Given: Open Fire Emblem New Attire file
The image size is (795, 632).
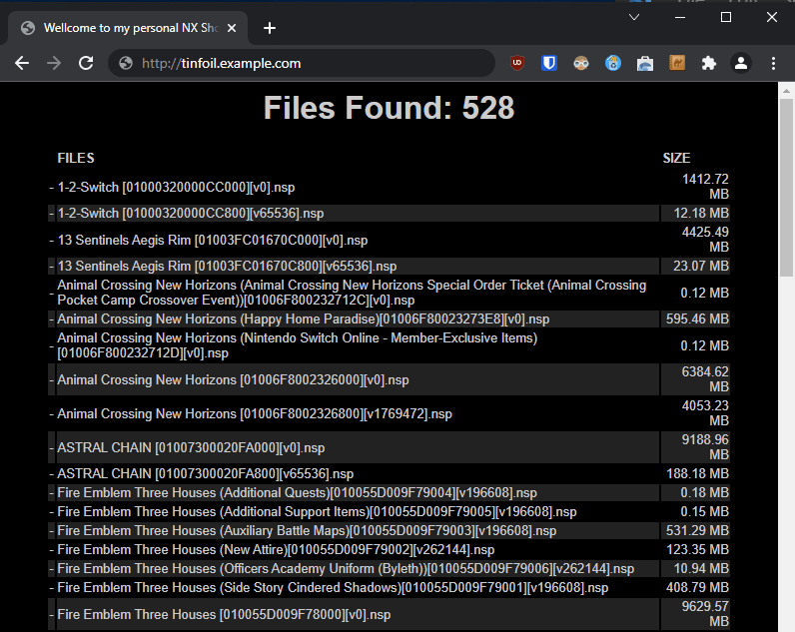Looking at the screenshot, I should (276, 549).
